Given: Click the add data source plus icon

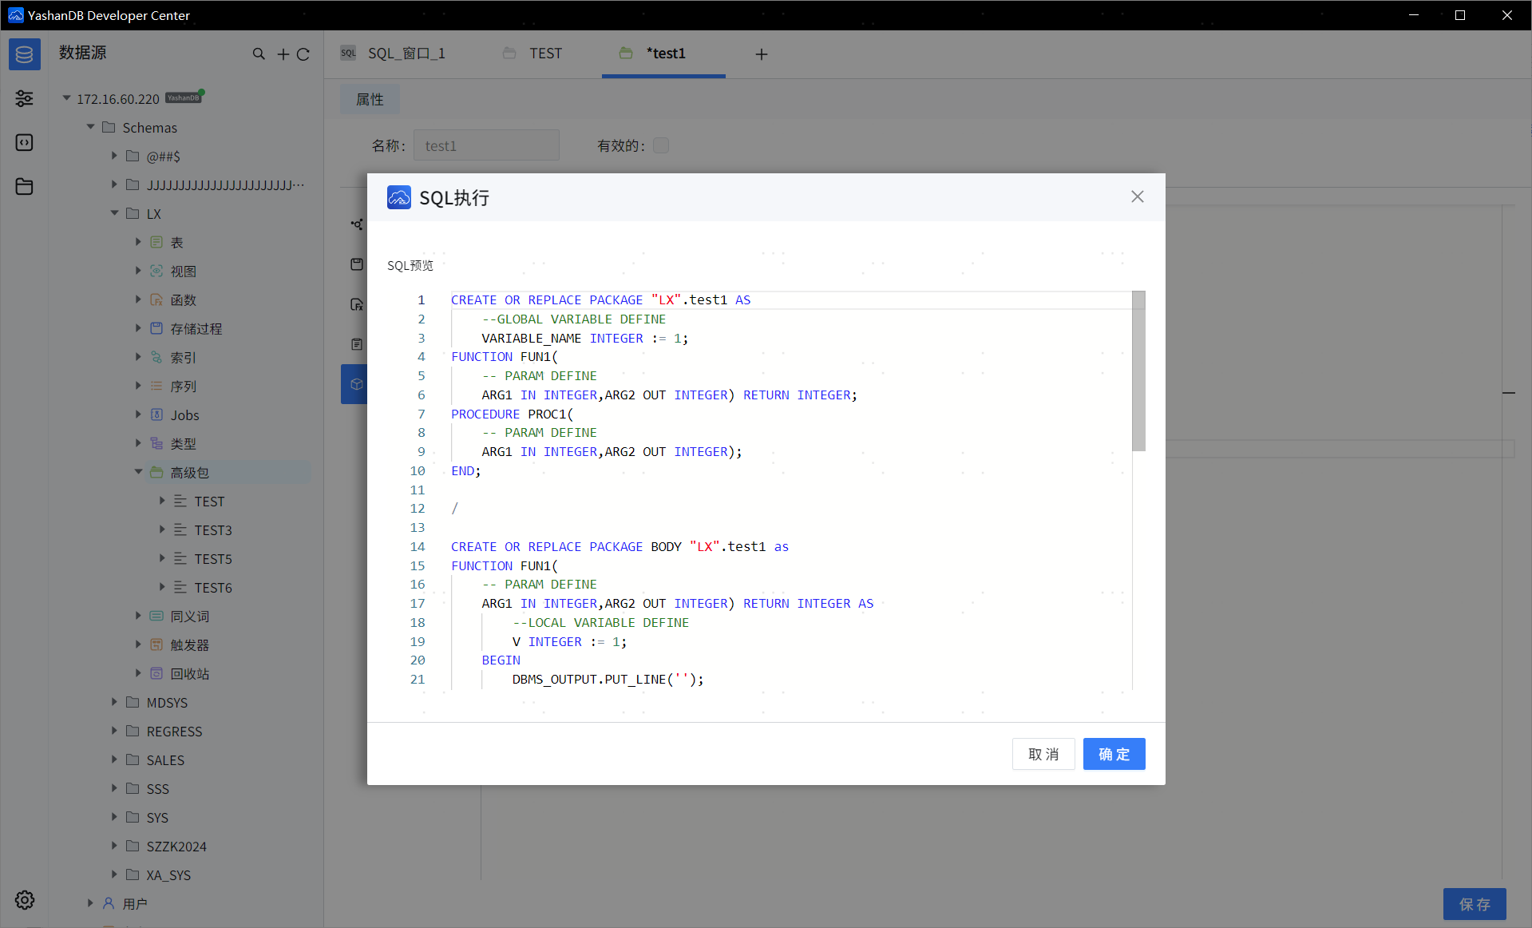Looking at the screenshot, I should pos(283,54).
